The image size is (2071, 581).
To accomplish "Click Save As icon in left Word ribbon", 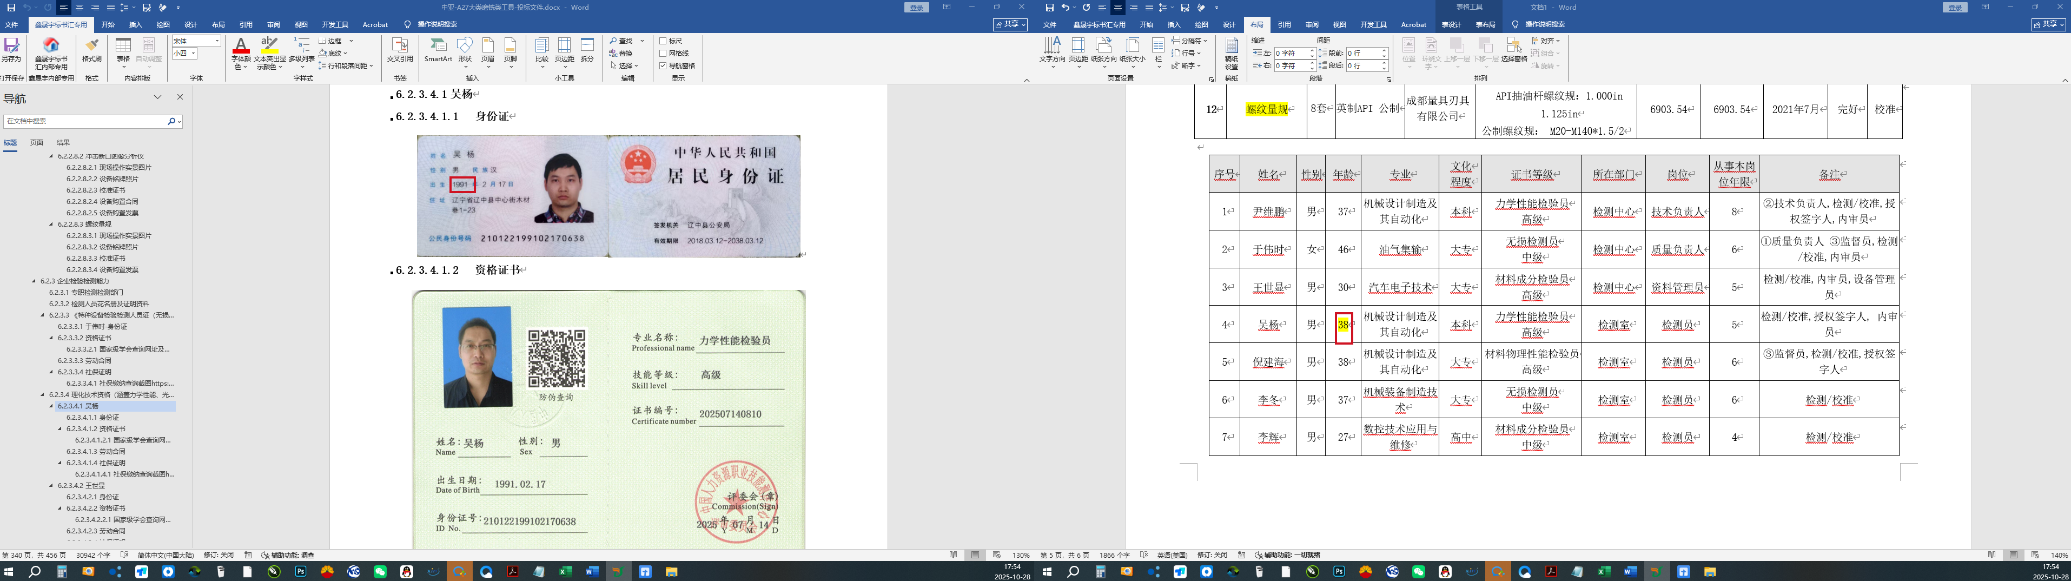I will point(11,49).
